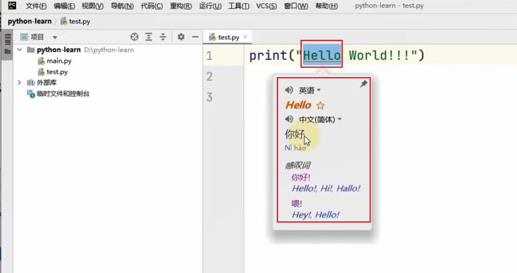Click the collapse all icon in project panel
This screenshot has height=273, width=517.
point(163,37)
